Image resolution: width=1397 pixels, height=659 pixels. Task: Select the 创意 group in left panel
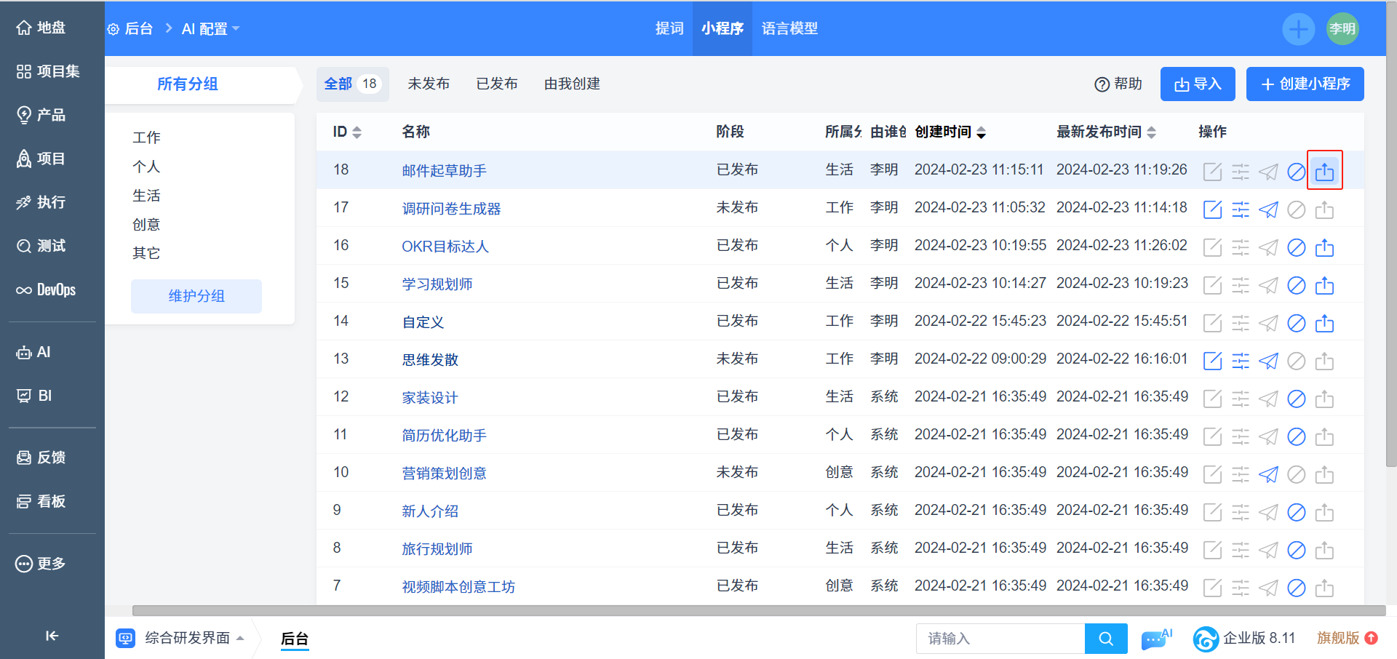pos(146,225)
